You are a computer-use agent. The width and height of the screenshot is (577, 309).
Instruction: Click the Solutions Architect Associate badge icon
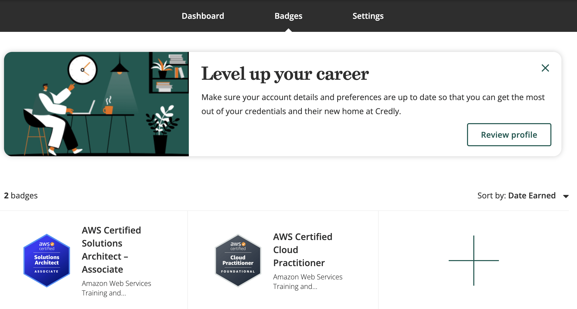pyautogui.click(x=47, y=260)
